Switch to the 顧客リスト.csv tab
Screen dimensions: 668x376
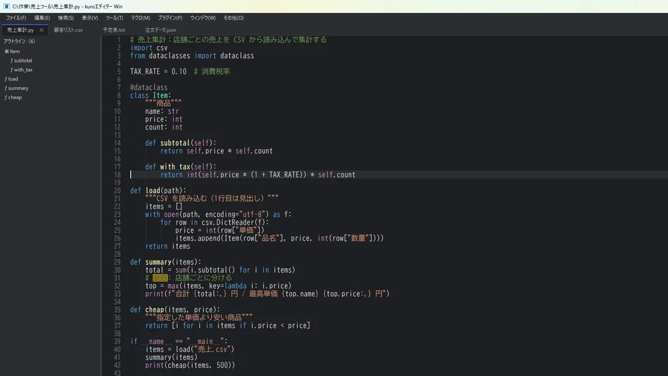click(68, 30)
